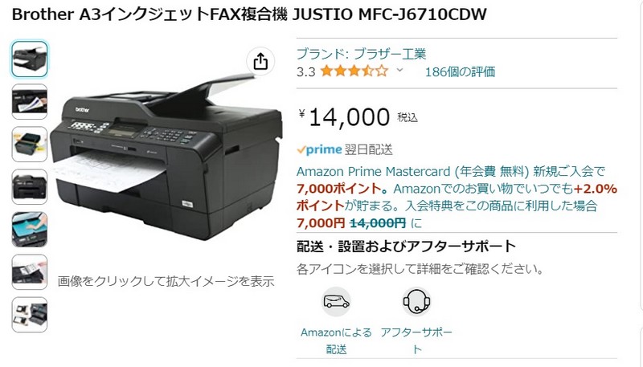
Task: Click the prime logo badge
Action: tap(319, 150)
